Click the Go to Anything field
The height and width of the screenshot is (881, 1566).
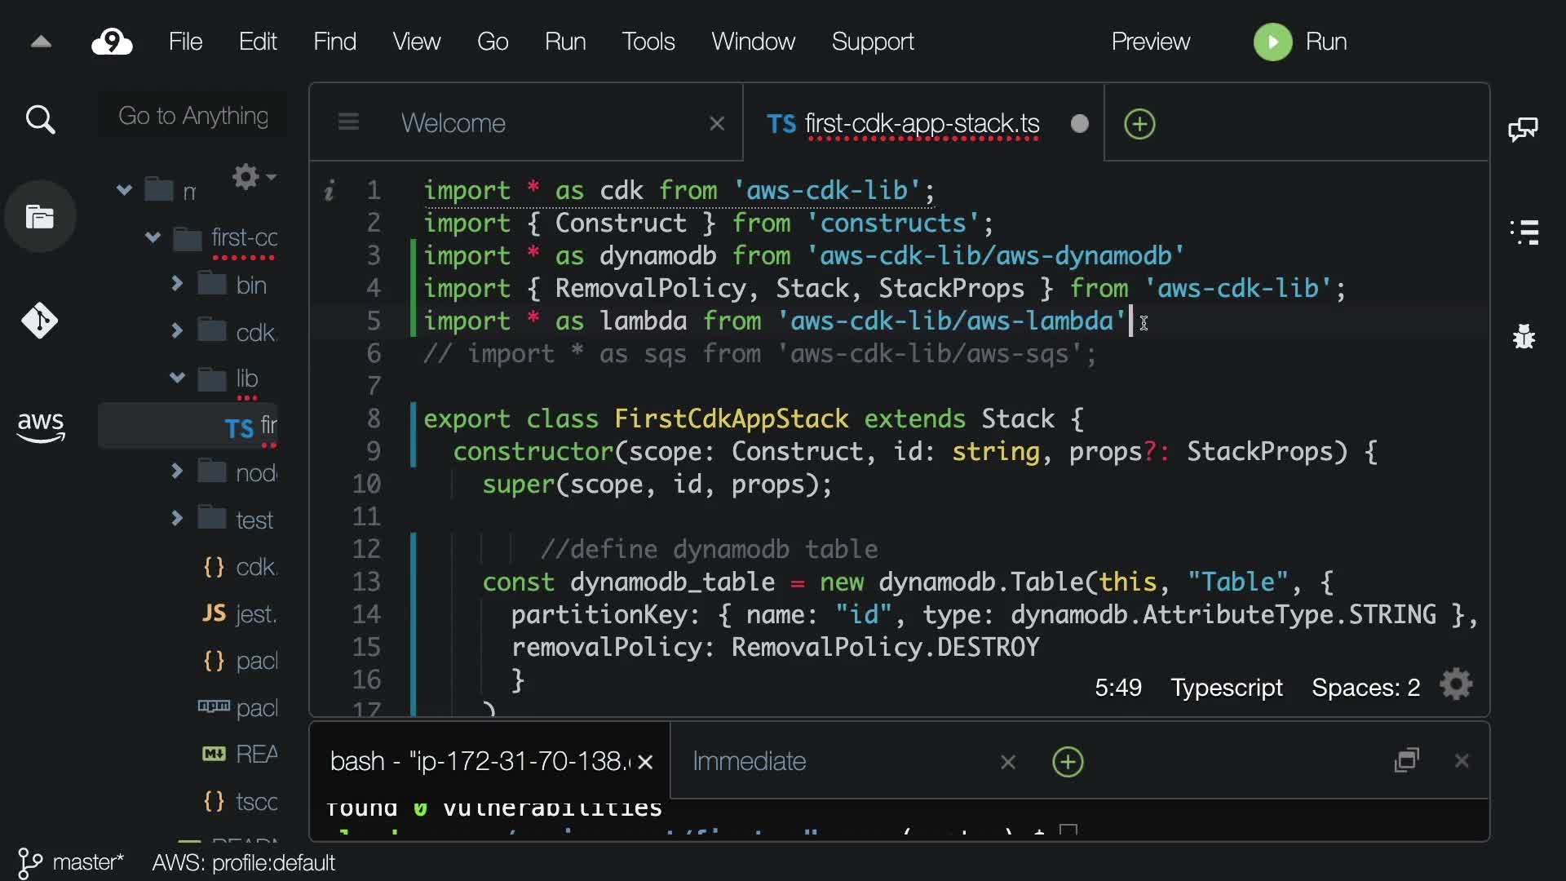click(x=193, y=116)
